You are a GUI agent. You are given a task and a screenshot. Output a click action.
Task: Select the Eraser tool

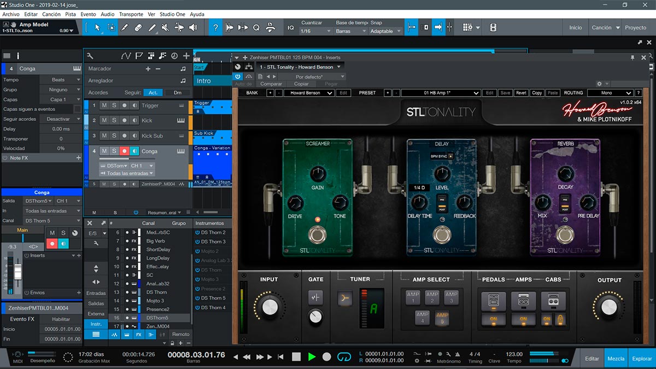(x=138, y=27)
